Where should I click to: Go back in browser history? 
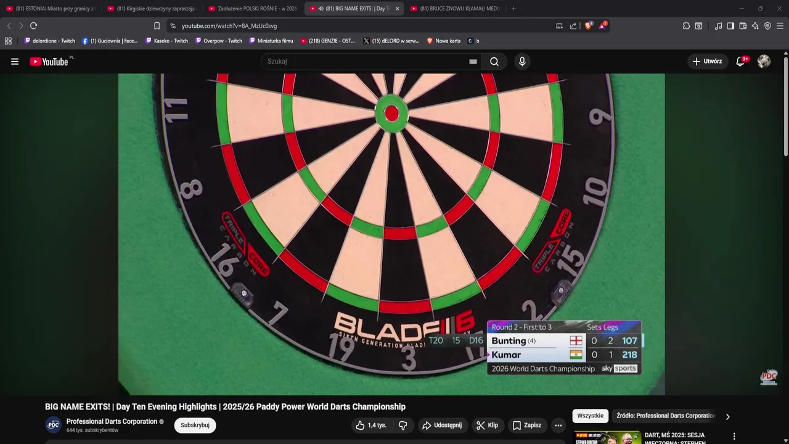click(9, 26)
